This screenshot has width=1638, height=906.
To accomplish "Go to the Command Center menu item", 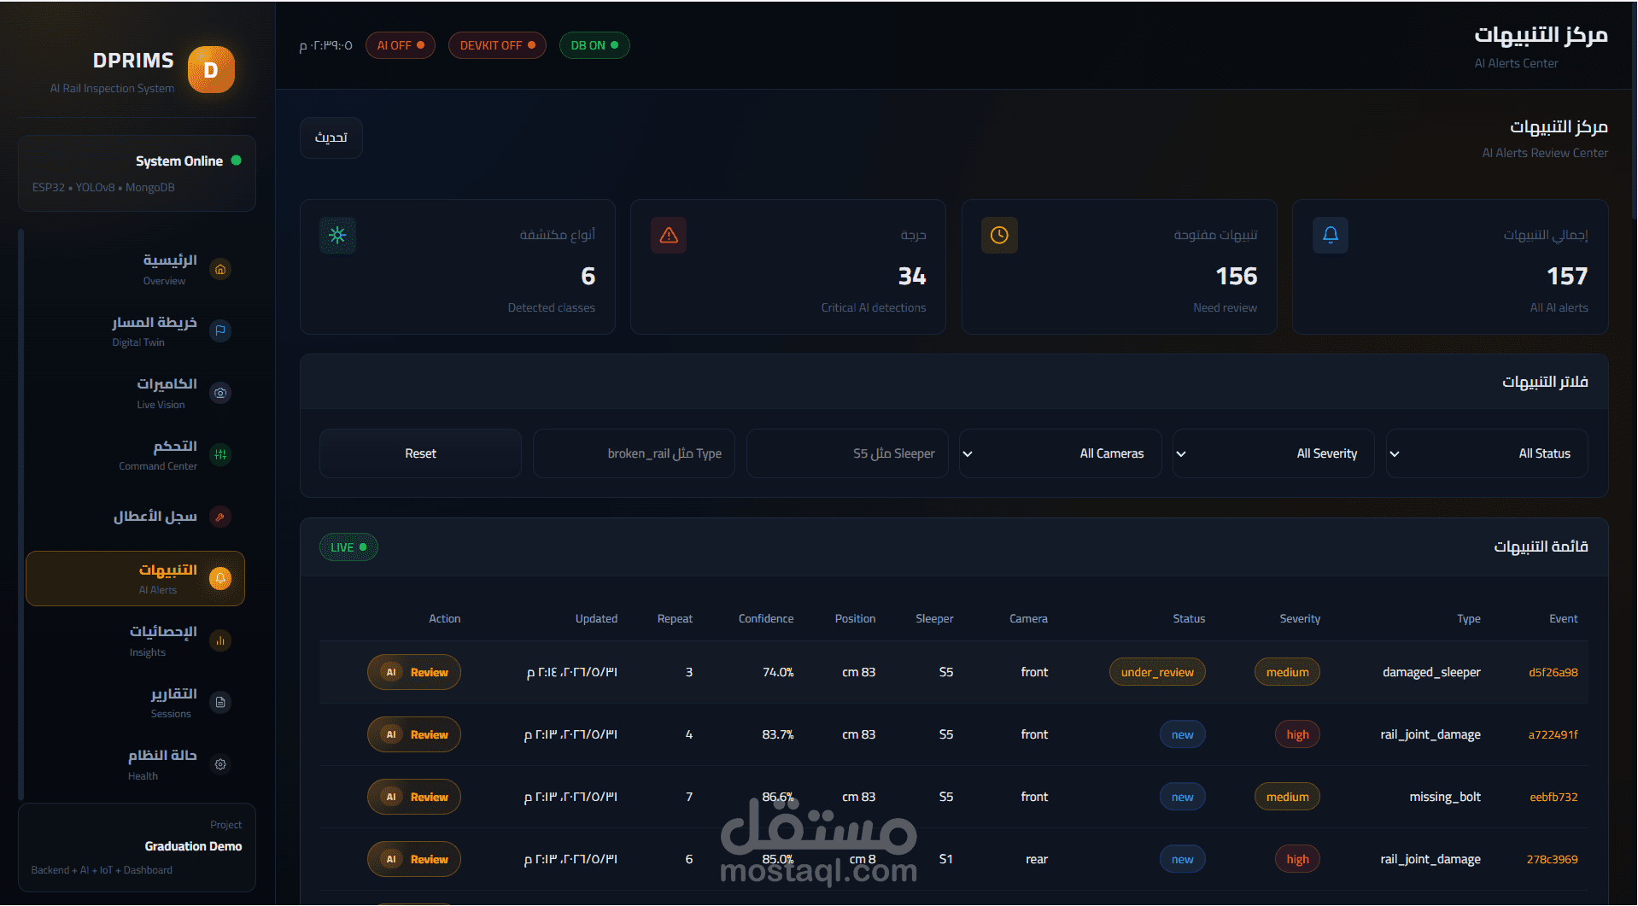I will point(135,455).
